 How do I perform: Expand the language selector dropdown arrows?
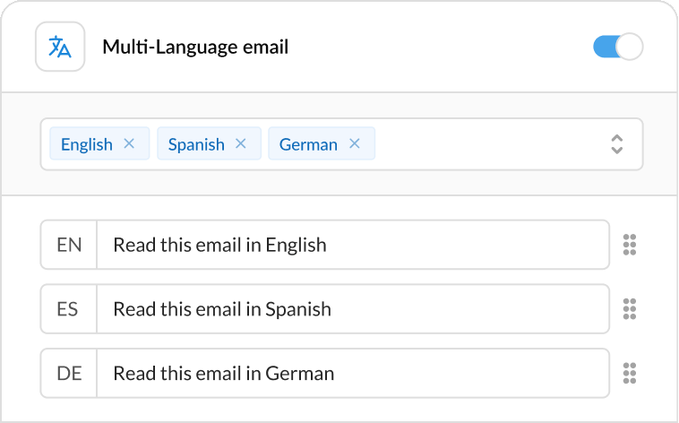point(616,144)
